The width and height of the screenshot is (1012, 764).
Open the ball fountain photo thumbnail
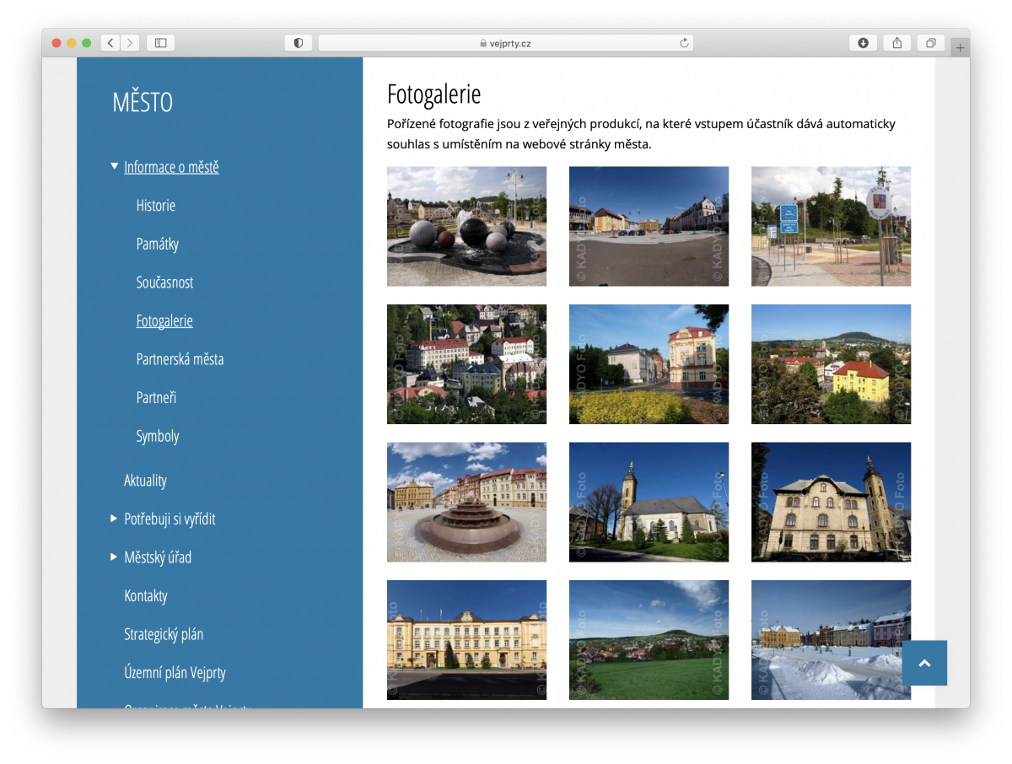(x=466, y=226)
